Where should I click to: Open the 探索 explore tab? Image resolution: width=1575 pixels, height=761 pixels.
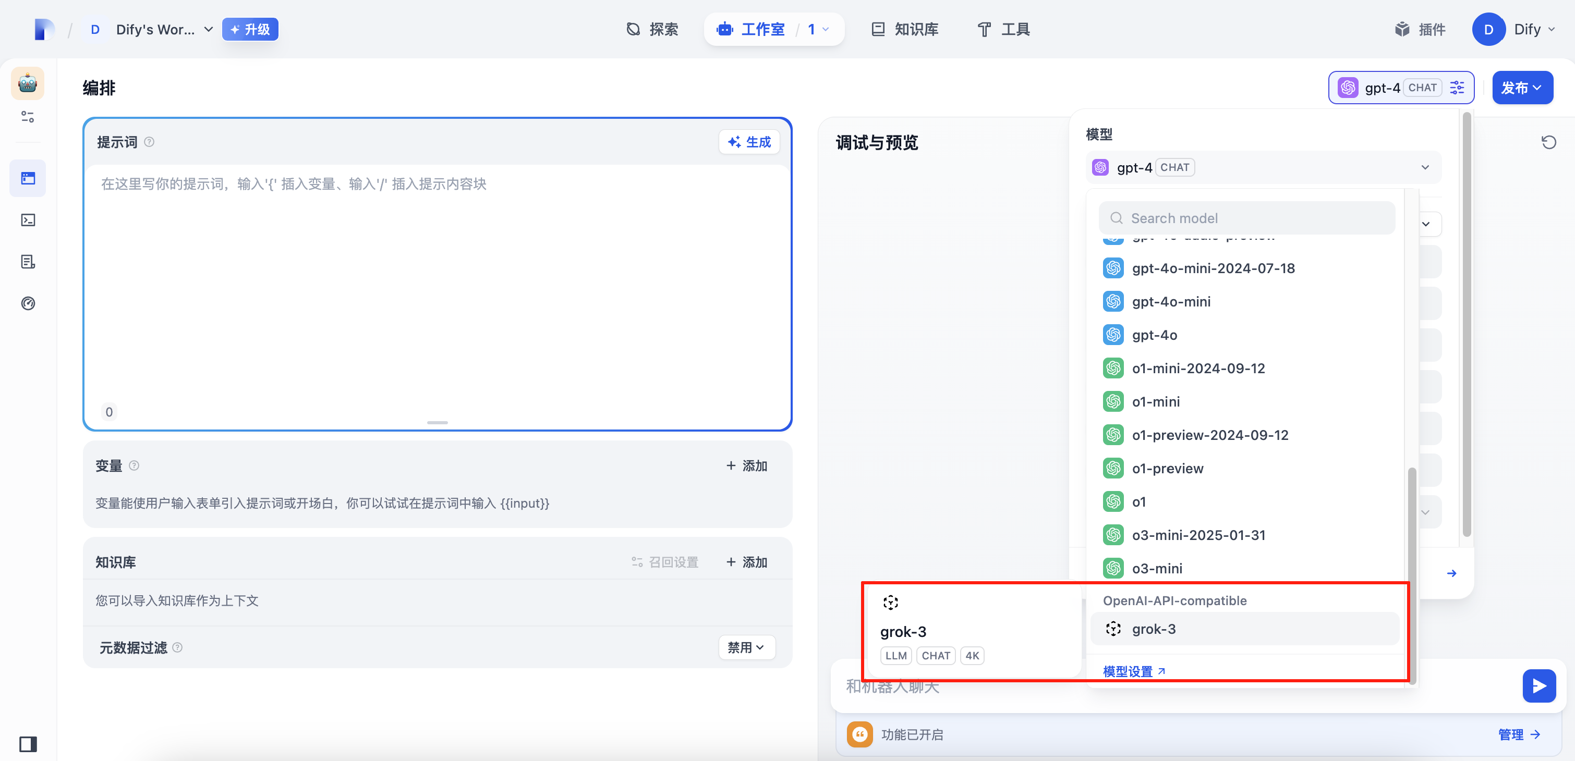click(x=652, y=29)
